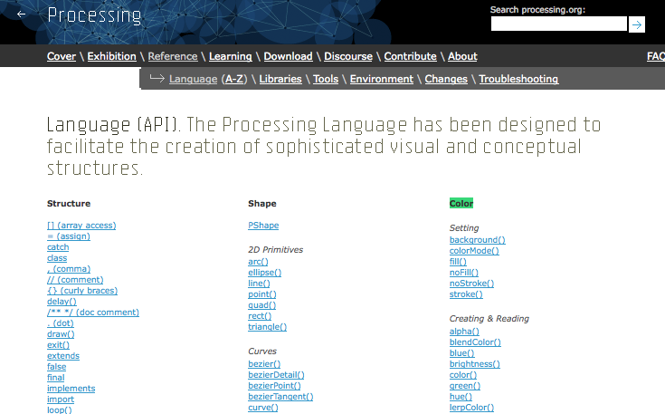Image resolution: width=665 pixels, height=414 pixels.
Task: Open the Exhibition menu link
Action: 112,56
